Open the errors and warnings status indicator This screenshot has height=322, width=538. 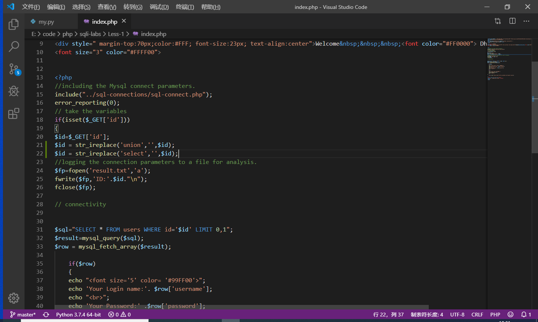pos(119,315)
